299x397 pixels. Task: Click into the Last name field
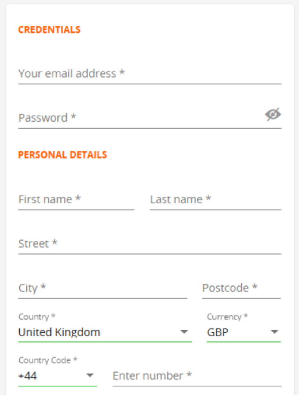tap(215, 200)
